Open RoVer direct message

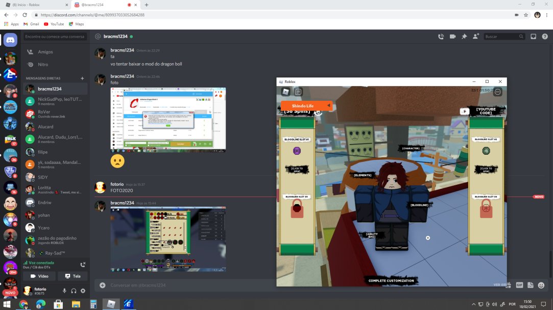(x=55, y=114)
